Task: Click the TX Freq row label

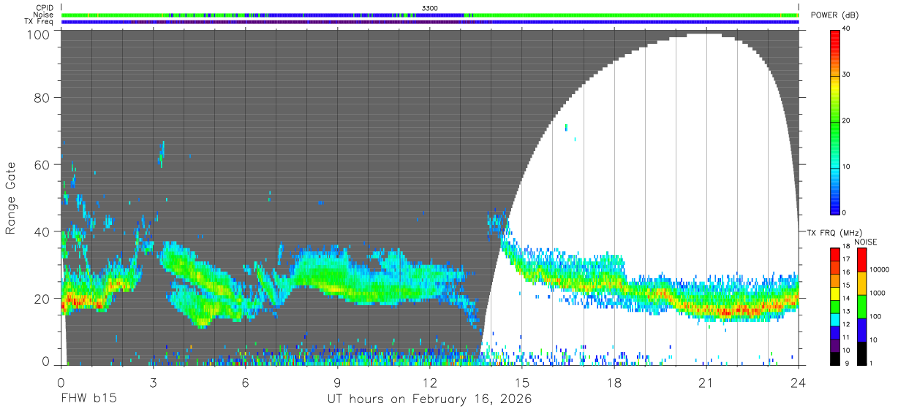Action: tap(39, 22)
